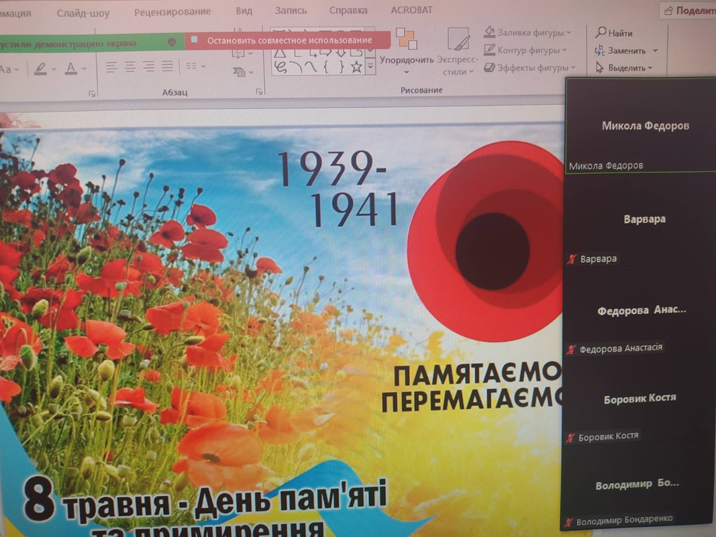Screen dimensions: 716x537
Task: Pick the scribble freeform shape
Action: point(280,68)
